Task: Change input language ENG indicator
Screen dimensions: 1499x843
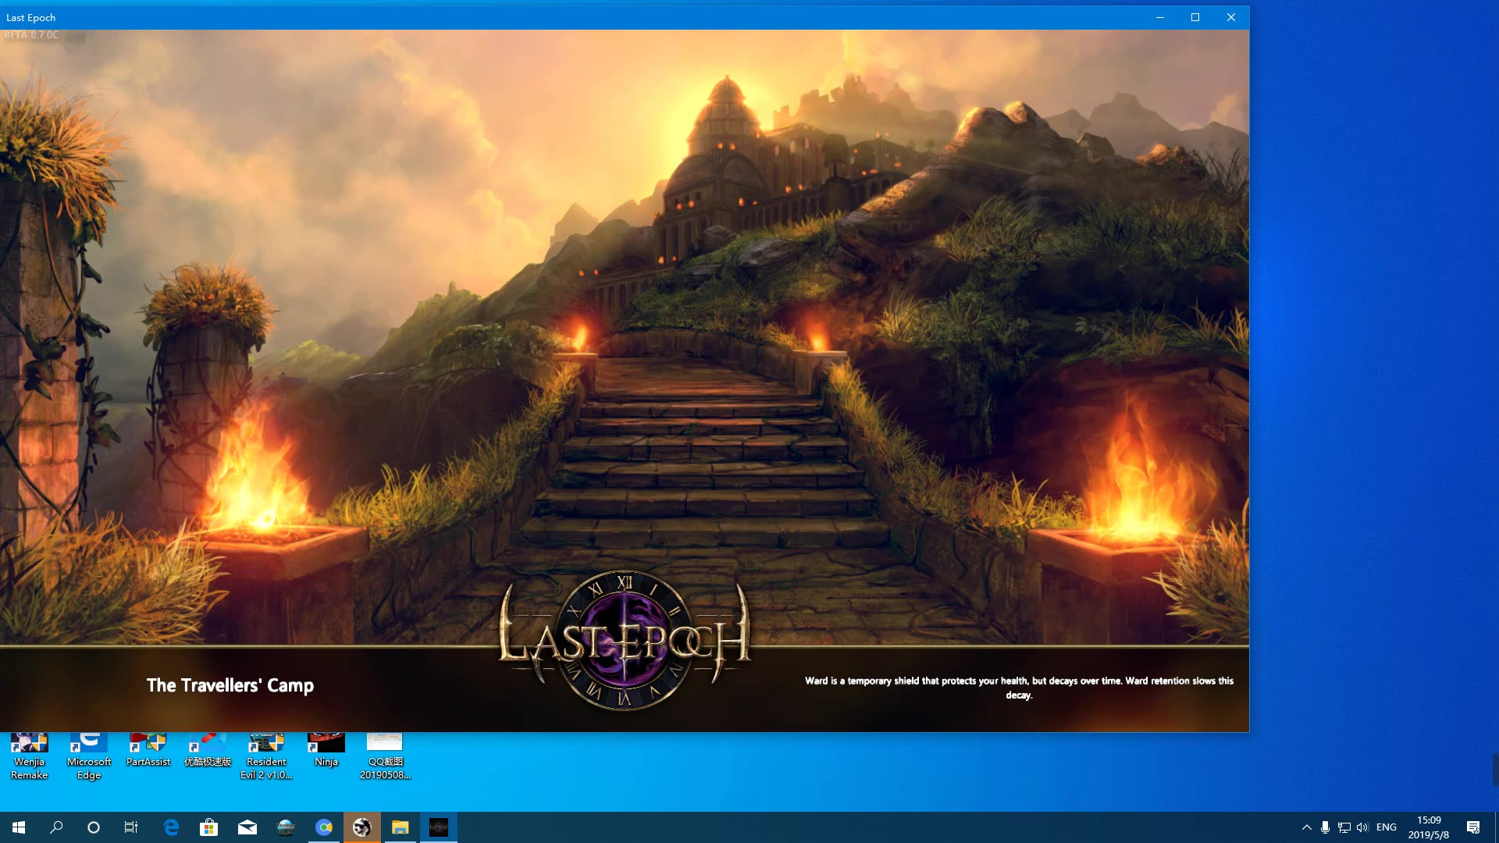Action: click(x=1387, y=827)
